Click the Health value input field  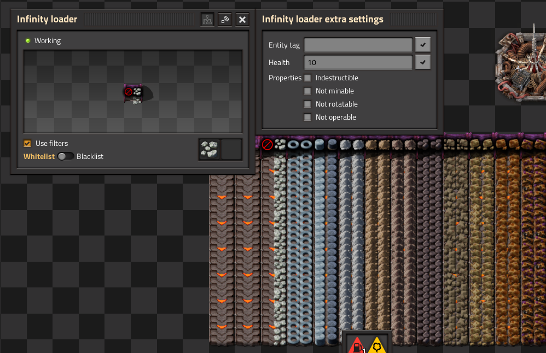(358, 62)
